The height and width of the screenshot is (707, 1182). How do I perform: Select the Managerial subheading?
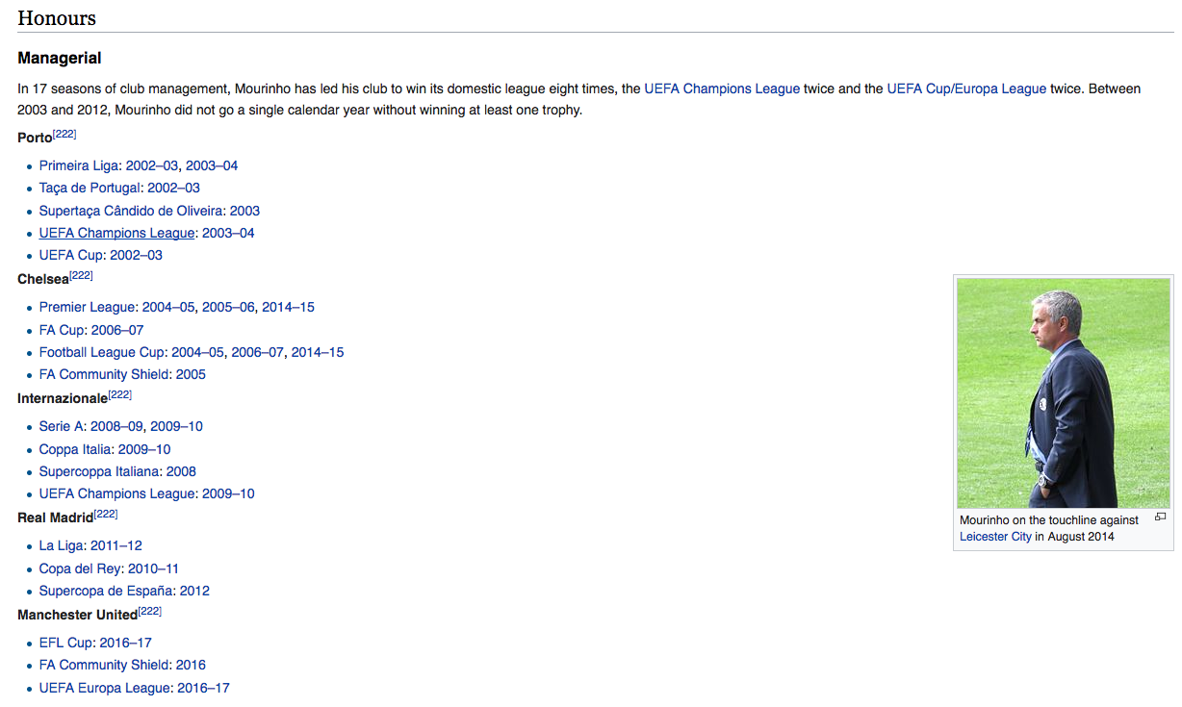coord(60,58)
